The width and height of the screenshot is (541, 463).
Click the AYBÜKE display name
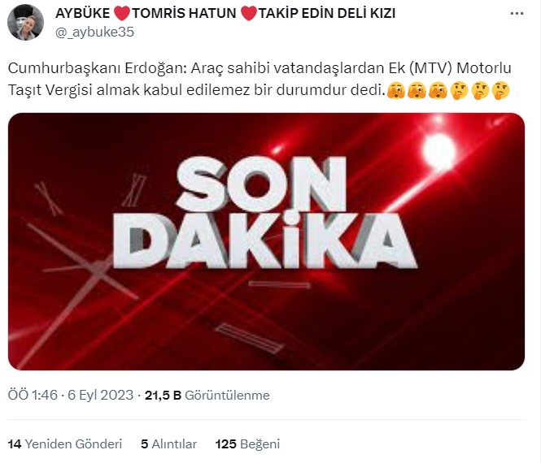pos(82,14)
